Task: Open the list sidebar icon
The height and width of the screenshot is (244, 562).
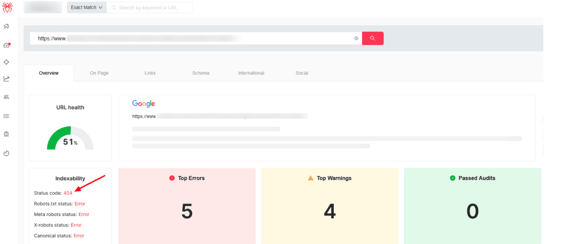Action: [x=6, y=116]
